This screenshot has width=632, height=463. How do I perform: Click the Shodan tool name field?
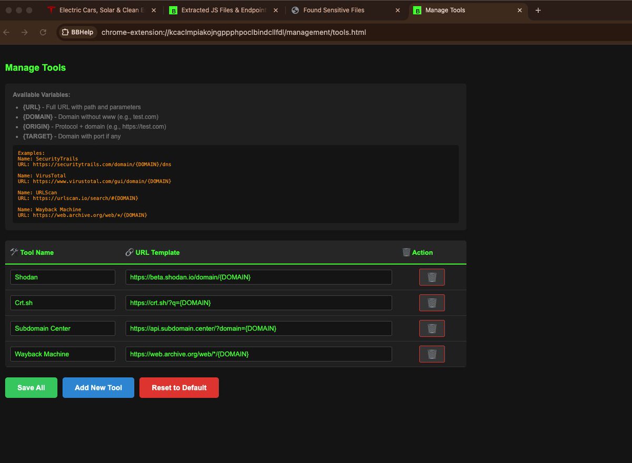(x=63, y=277)
